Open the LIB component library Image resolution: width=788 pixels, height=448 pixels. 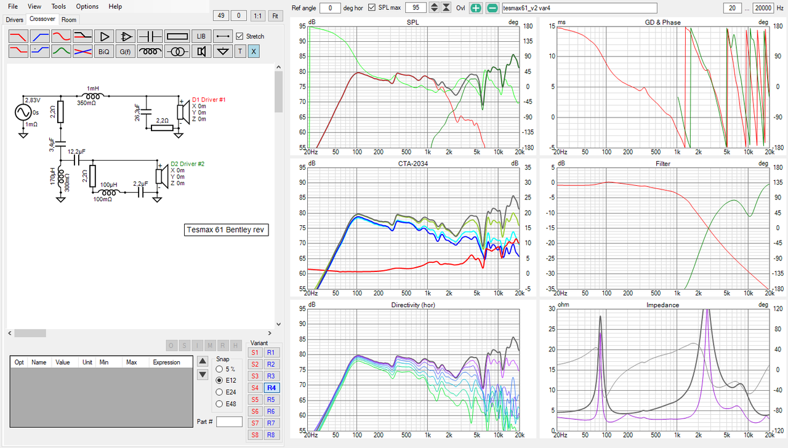coord(201,36)
